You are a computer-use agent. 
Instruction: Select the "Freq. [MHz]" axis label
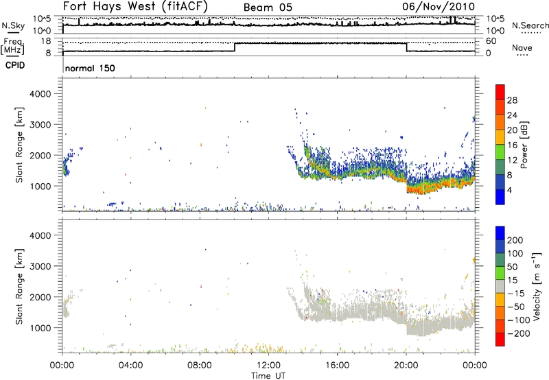coord(13,47)
